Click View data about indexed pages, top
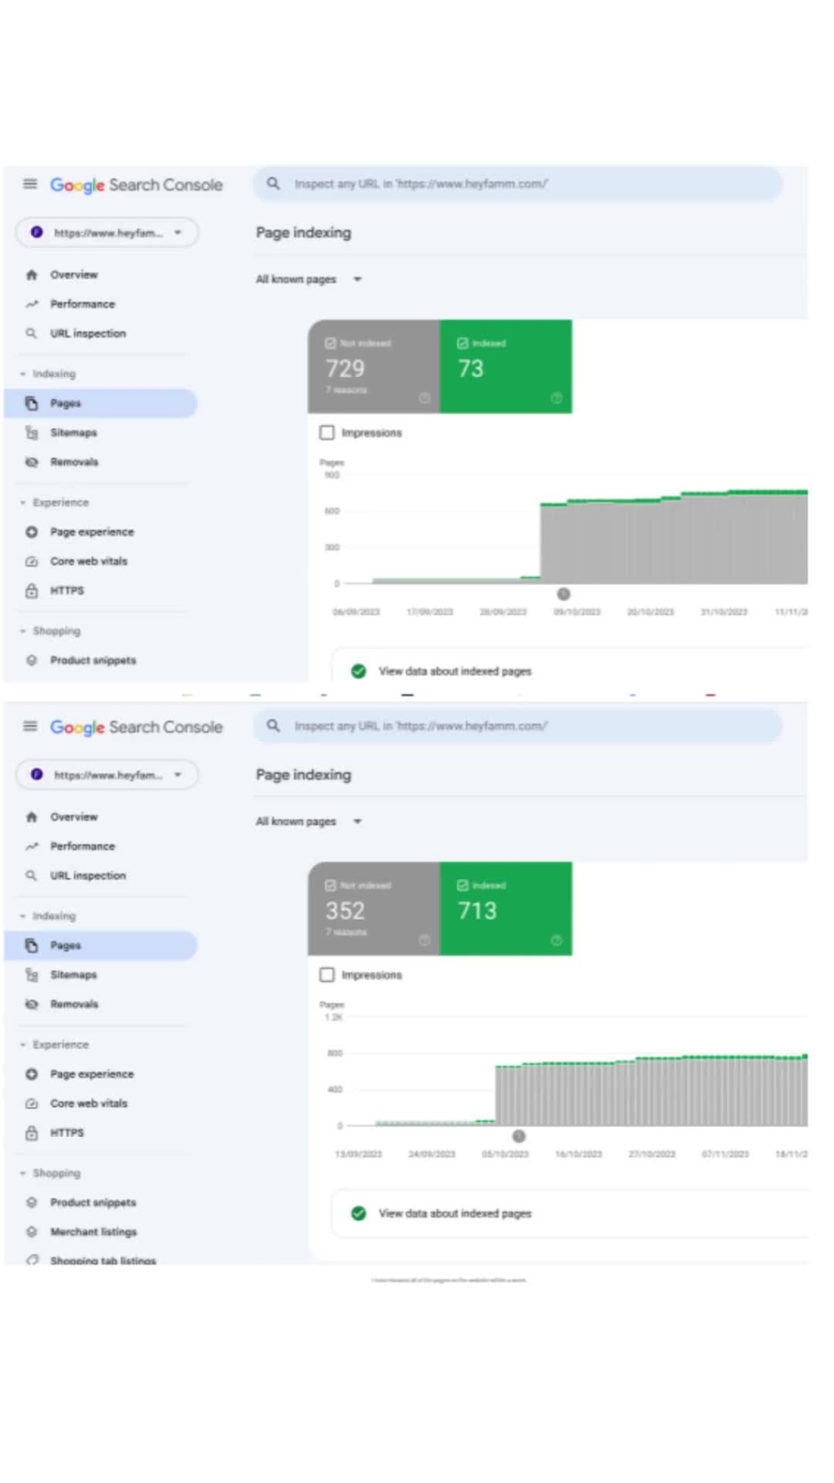The height and width of the screenshot is (1483, 834). (455, 671)
